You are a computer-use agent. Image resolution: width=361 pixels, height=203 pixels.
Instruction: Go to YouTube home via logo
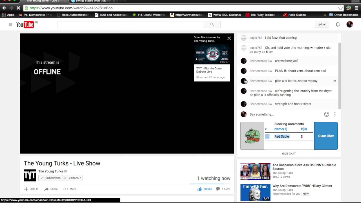pos(25,25)
